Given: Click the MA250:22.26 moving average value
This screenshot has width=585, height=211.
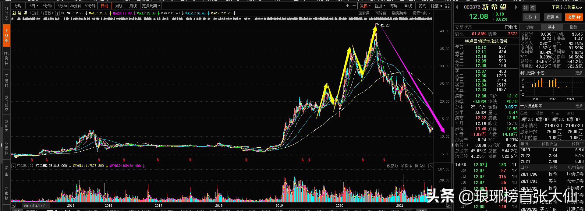Looking at the screenshot, I should tap(221, 13).
